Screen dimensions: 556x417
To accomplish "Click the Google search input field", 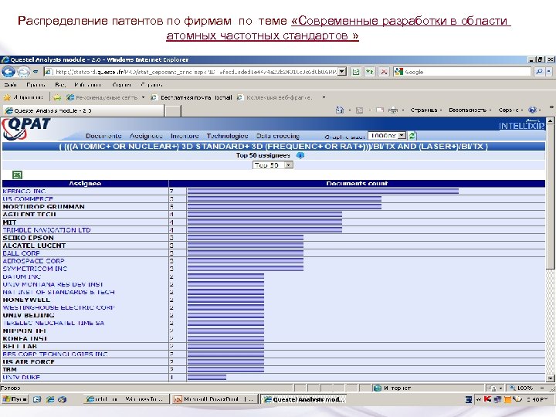I will 463,72.
